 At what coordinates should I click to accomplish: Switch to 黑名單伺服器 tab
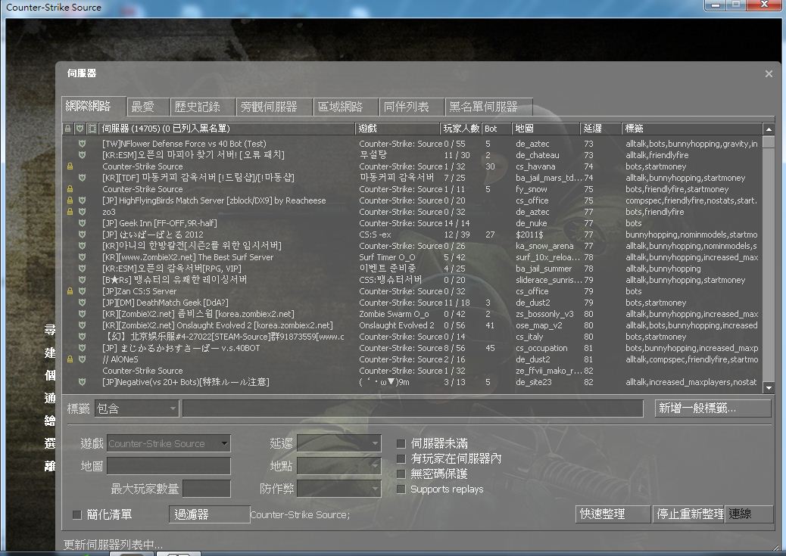click(488, 107)
